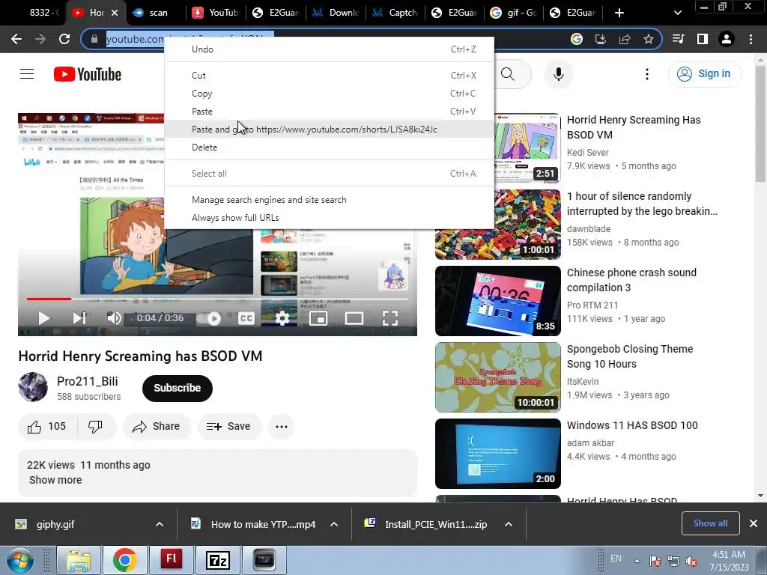Open more actions ellipsis under the video
Screen dimensions: 767x575
coord(282,426)
